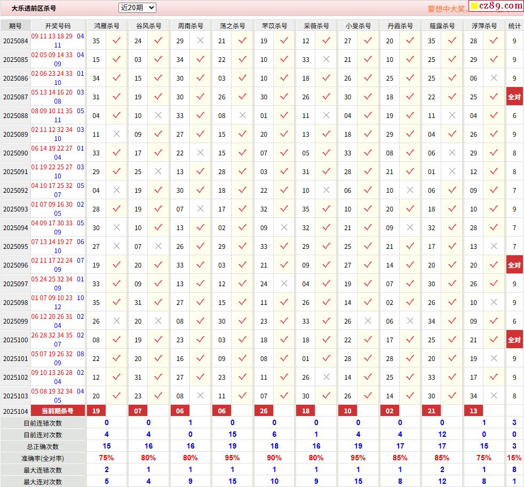Click the X mark in 周南杀号 for 2025090
The height and width of the screenshot is (487, 524).
[x=200, y=153]
